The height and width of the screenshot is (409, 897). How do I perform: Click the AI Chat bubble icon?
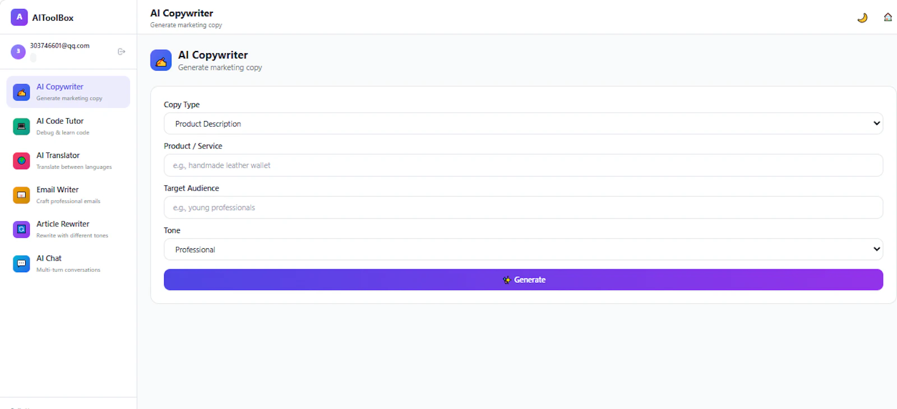pos(21,263)
